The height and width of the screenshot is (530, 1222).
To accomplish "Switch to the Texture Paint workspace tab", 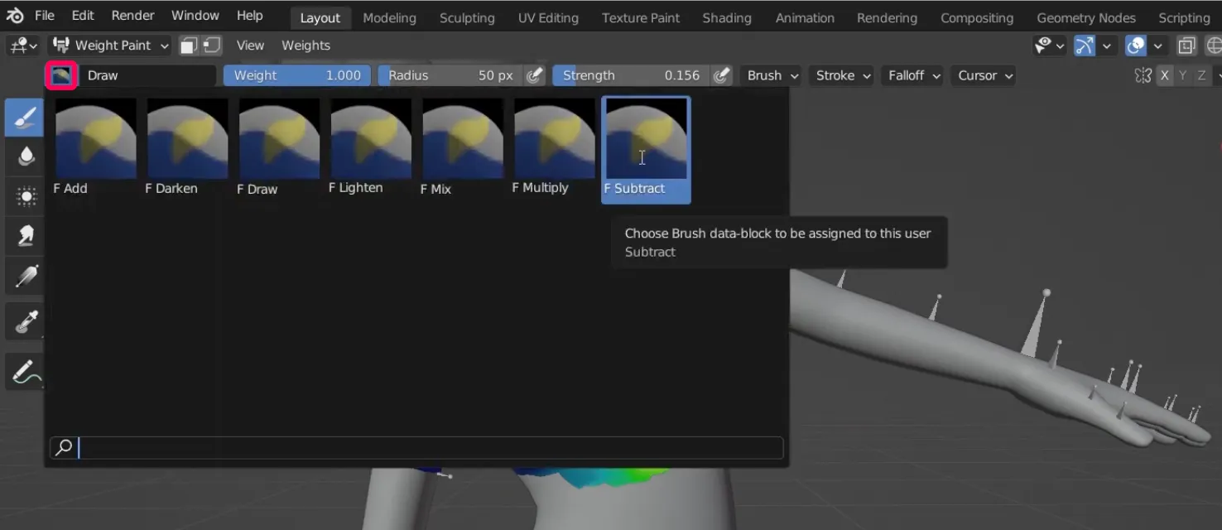I will [641, 18].
